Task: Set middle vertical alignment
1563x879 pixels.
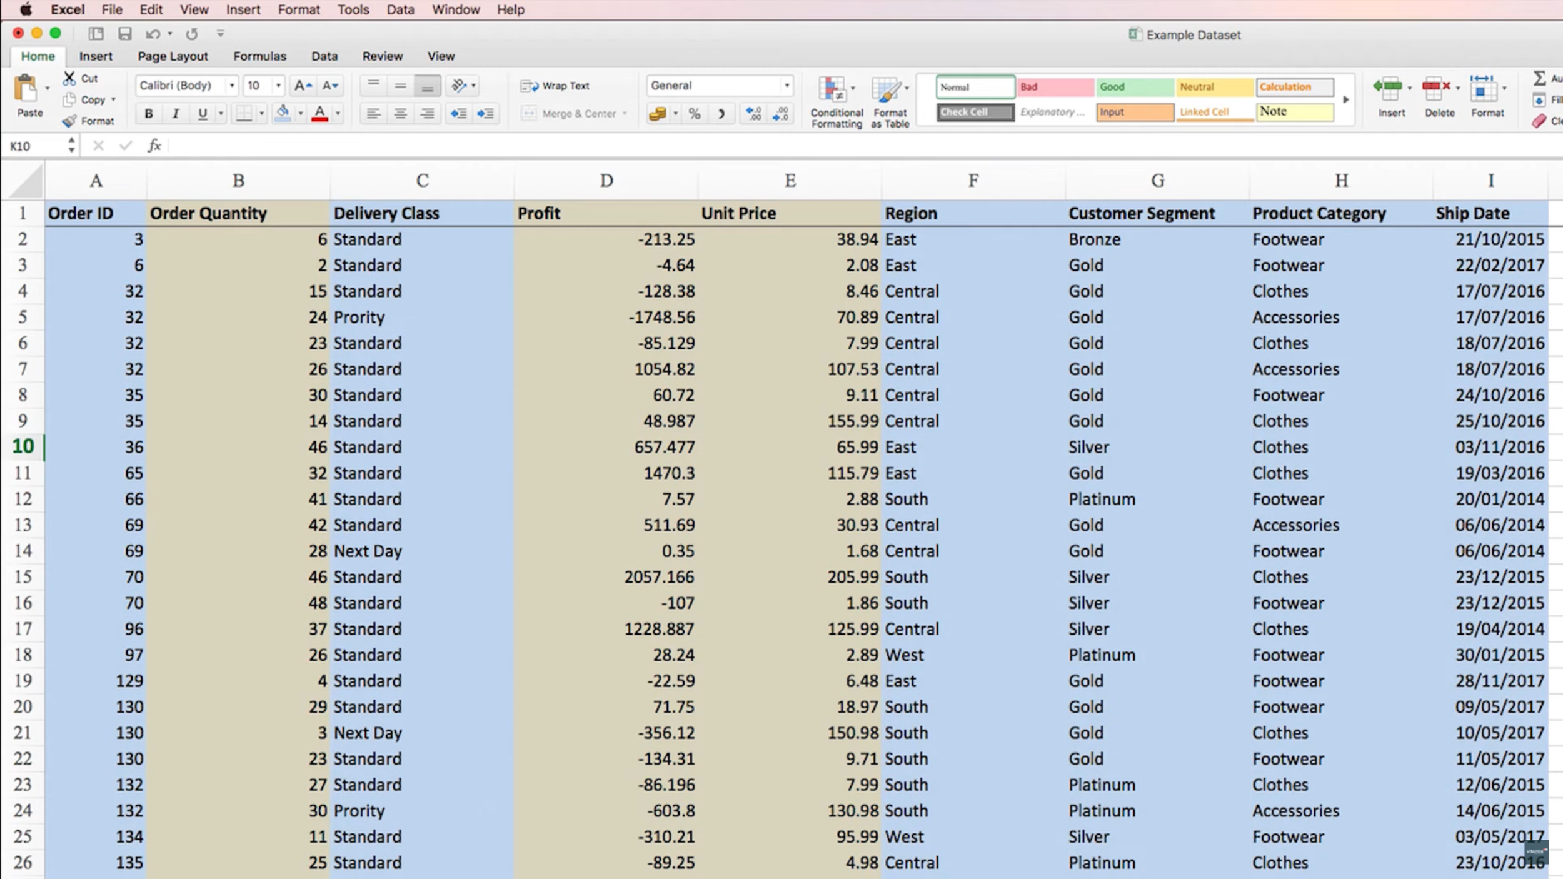Action: [x=400, y=86]
